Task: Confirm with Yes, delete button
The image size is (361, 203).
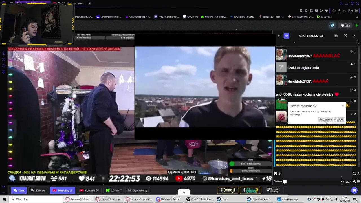Action: click(325, 120)
